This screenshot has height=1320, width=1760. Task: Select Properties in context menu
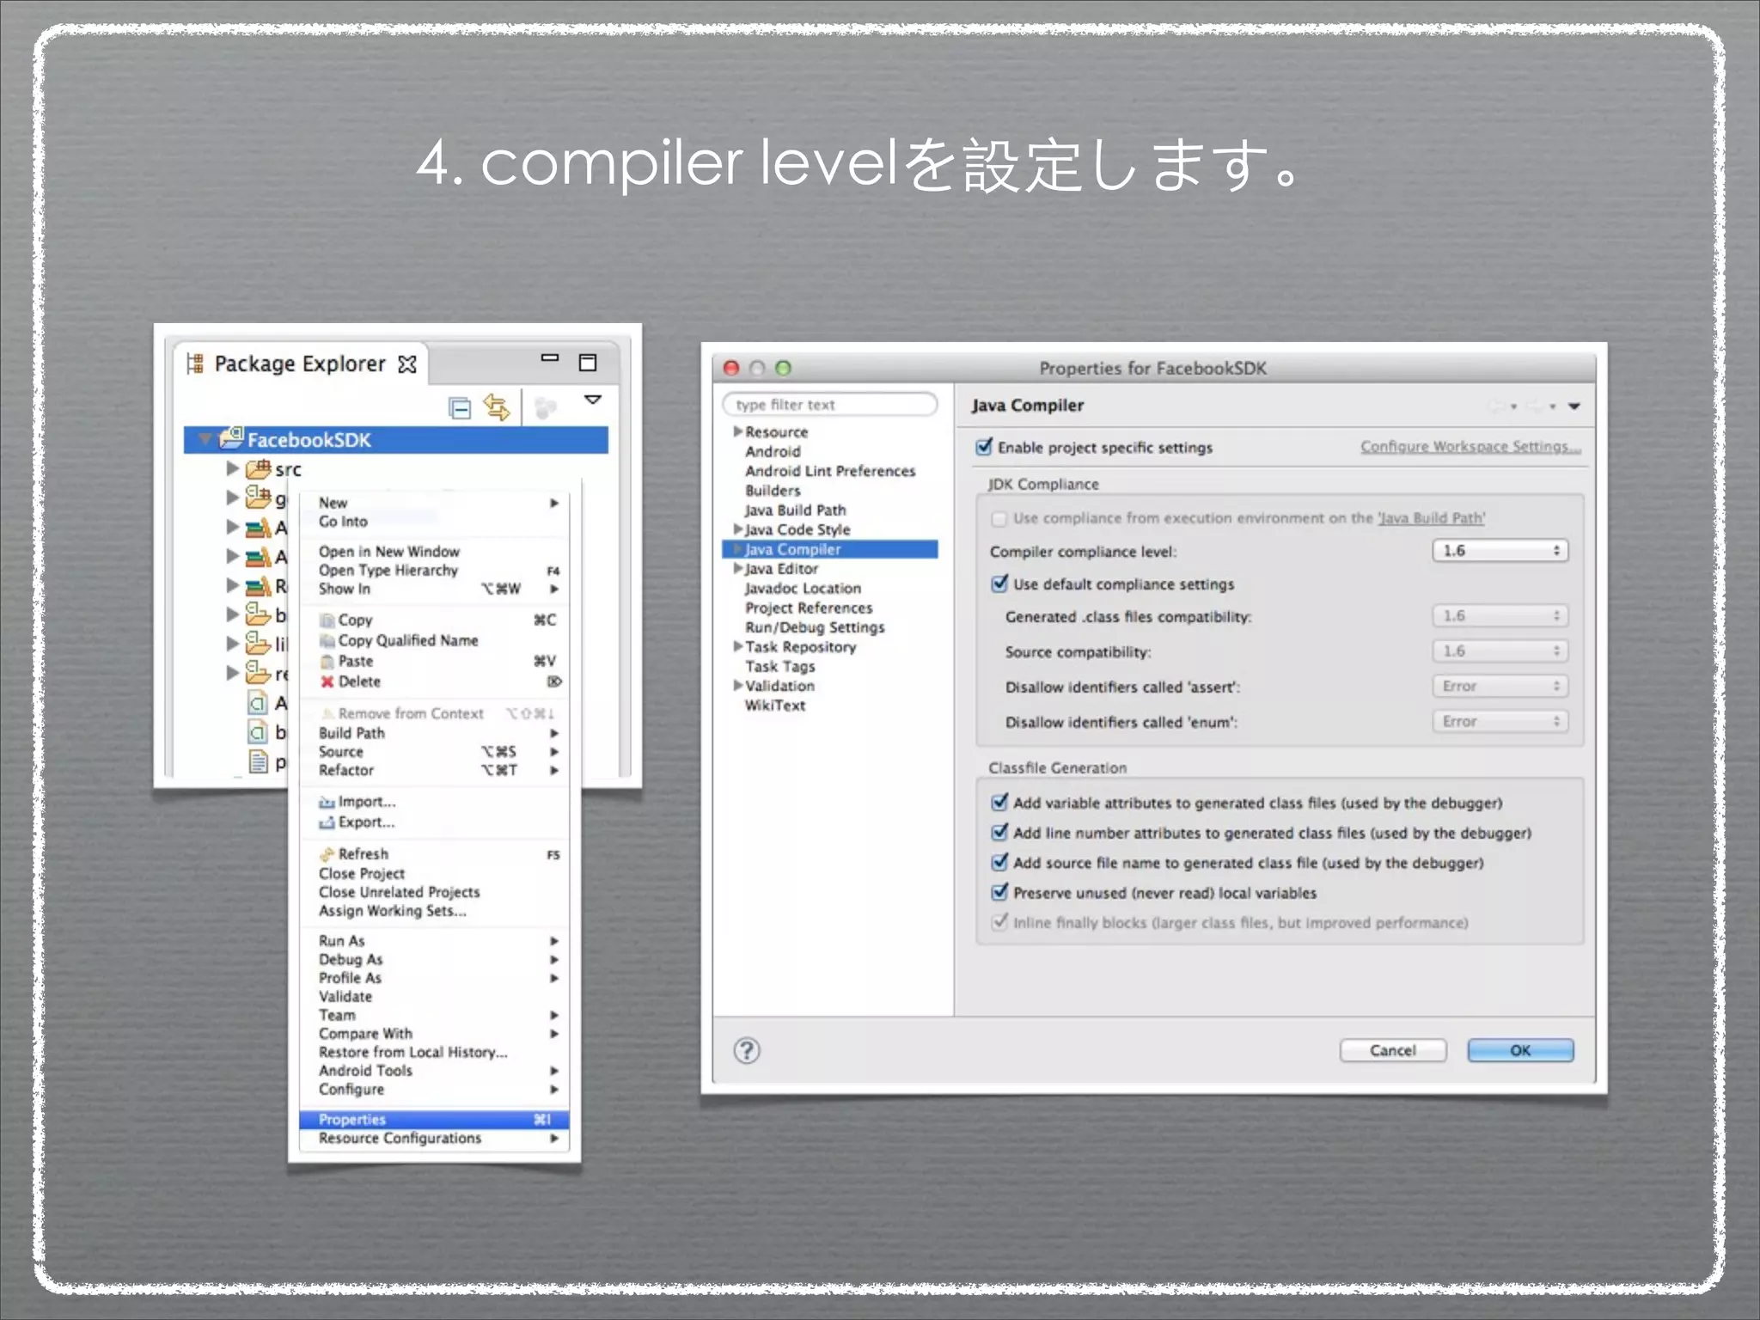pyautogui.click(x=434, y=1120)
